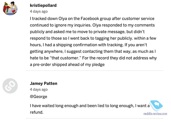Click the timestamp under Jamey Patten
171x122 pixels.
click(39, 89)
